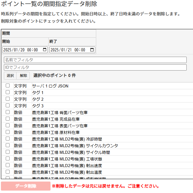Click 鹿児島第1工場 表面パーツ在庫 row text

click(60, 126)
